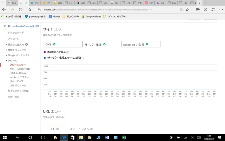Screen dimensions: 225x141
Task: Click the padlock site security icon
Action: click(x=39, y=10)
